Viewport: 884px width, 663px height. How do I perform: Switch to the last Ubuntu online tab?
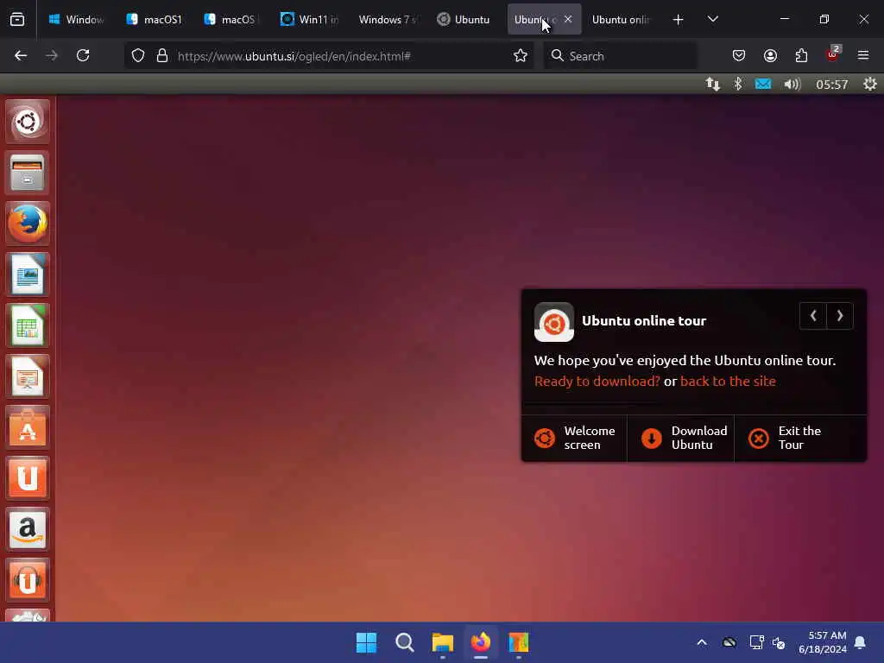tap(621, 20)
